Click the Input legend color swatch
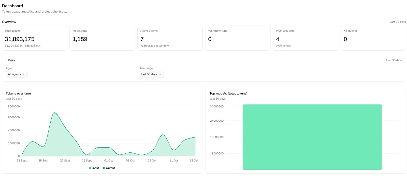 coord(90,168)
